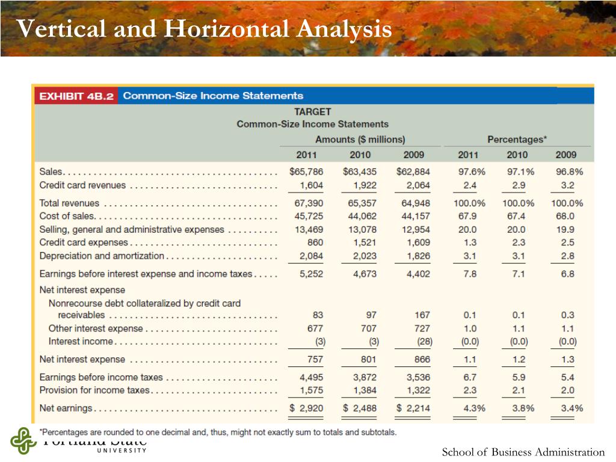Click the 2011 sales amount $65,786

coord(306,171)
